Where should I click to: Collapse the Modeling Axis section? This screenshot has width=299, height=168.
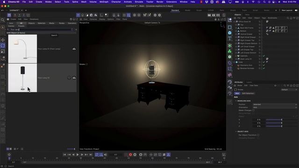(236, 101)
